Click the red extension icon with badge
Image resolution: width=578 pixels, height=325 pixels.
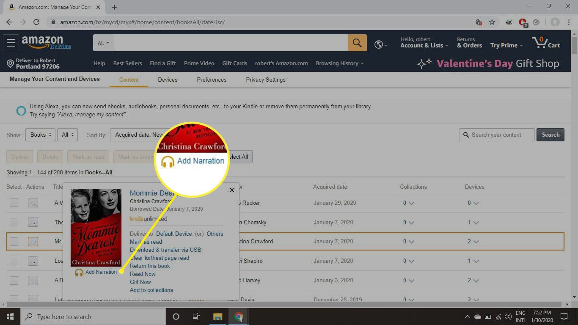[x=523, y=22]
